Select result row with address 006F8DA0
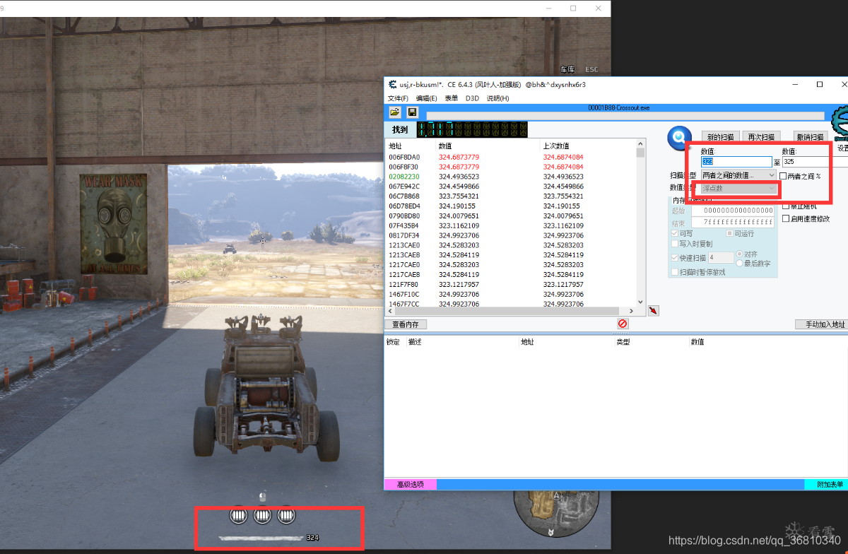 pos(510,157)
